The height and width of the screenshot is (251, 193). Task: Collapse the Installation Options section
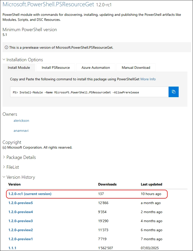point(23,60)
